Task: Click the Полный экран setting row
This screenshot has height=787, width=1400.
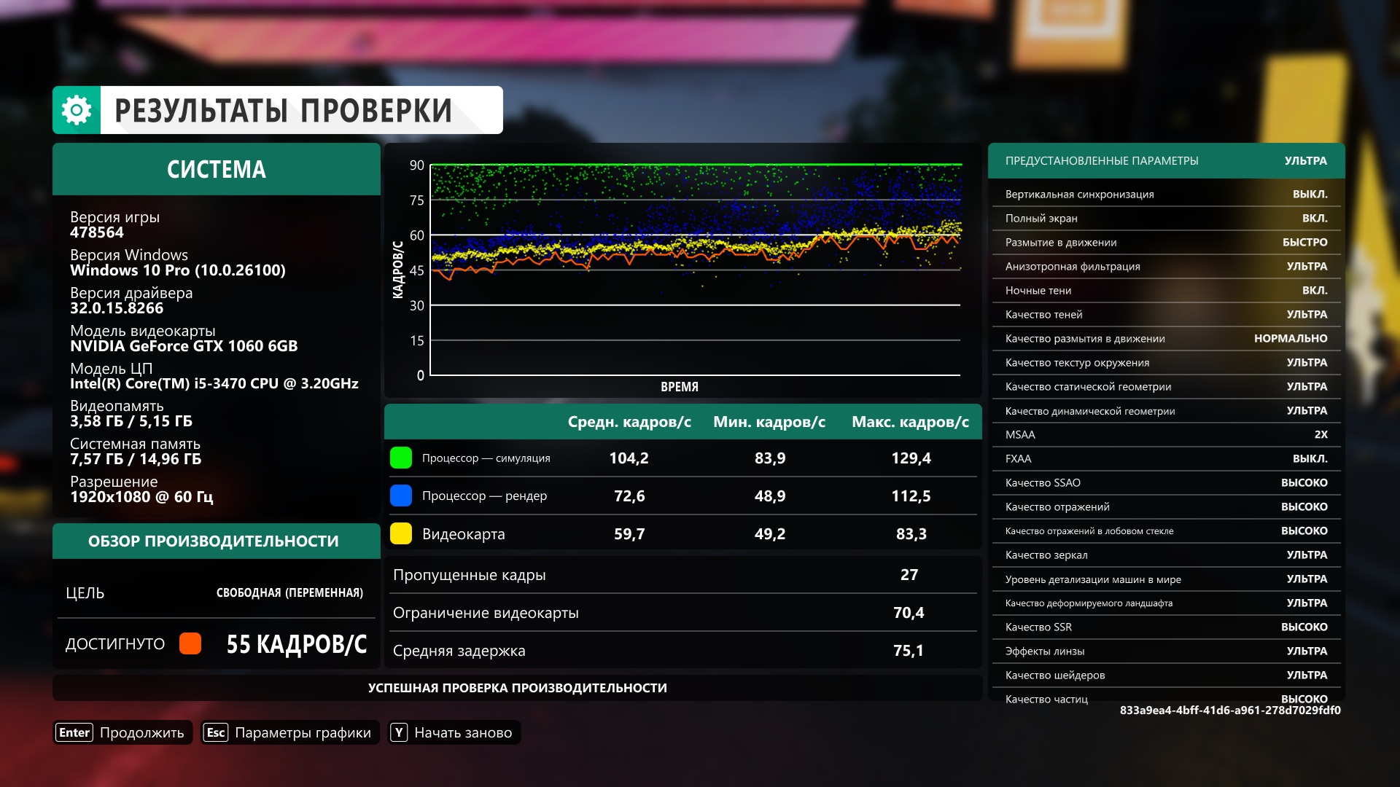Action: (1166, 218)
